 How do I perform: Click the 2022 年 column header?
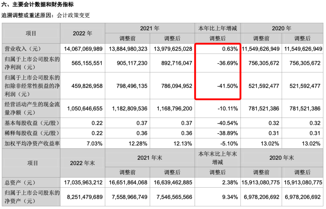pos(82,33)
